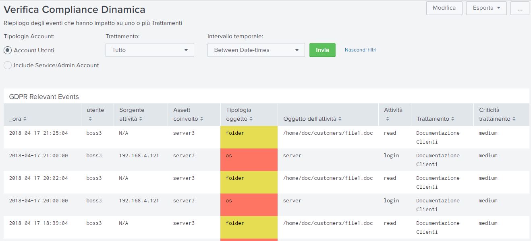This screenshot has height=241, width=531.
Task: Click file1.doc path in 21:25:04 row
Action: coord(328,133)
